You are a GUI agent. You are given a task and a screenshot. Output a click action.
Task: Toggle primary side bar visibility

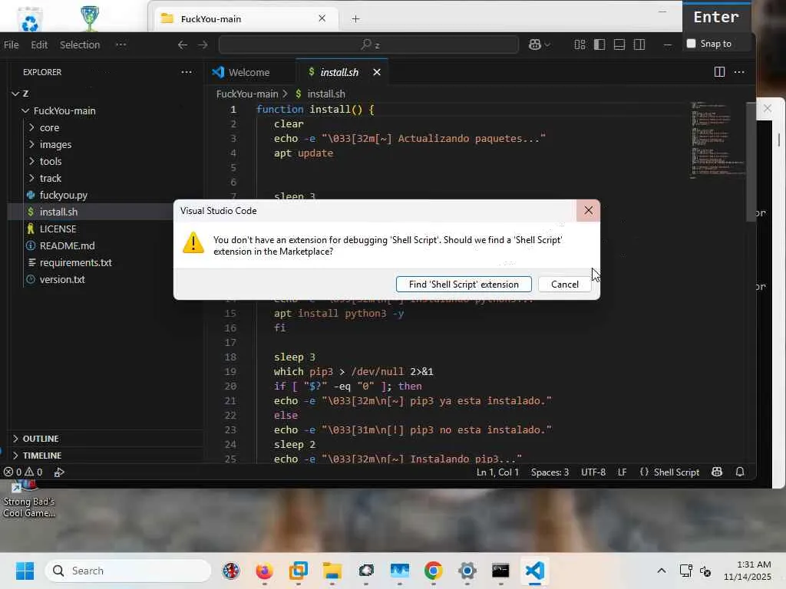[x=599, y=44]
